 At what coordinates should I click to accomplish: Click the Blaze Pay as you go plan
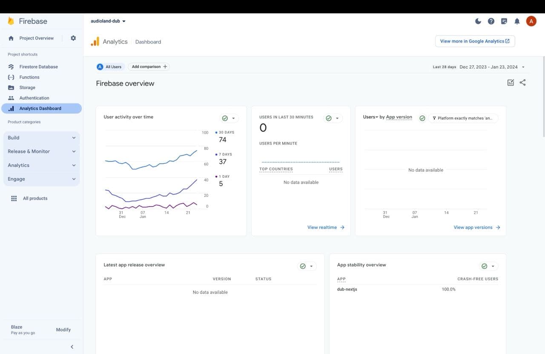tap(23, 330)
